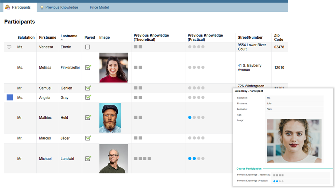This screenshot has height=188, width=335.
Task: Sort by the Firstname column header
Action: (47, 38)
